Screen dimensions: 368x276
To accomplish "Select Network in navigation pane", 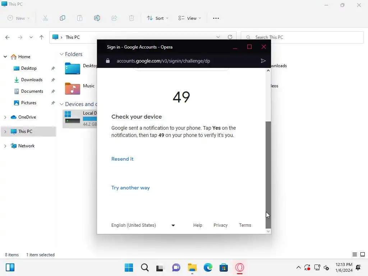I will [26, 146].
